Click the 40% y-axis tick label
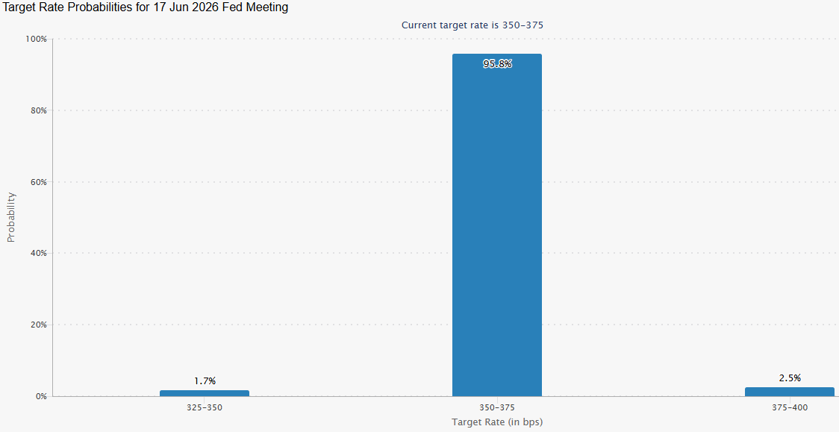Image resolution: width=839 pixels, height=432 pixels. tap(37, 254)
